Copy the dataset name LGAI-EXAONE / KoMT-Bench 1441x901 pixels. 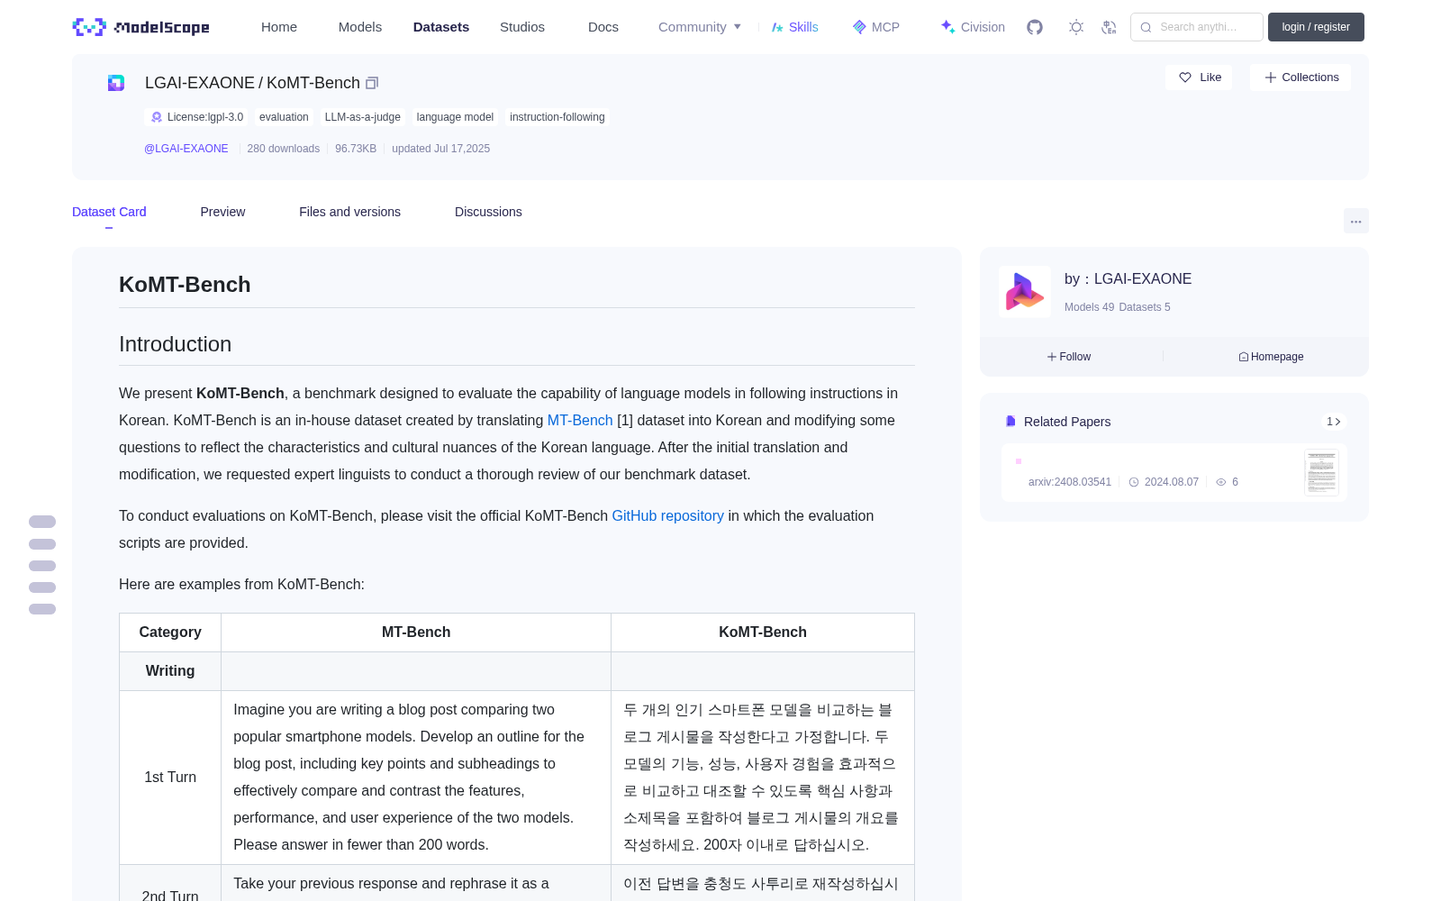coord(372,83)
